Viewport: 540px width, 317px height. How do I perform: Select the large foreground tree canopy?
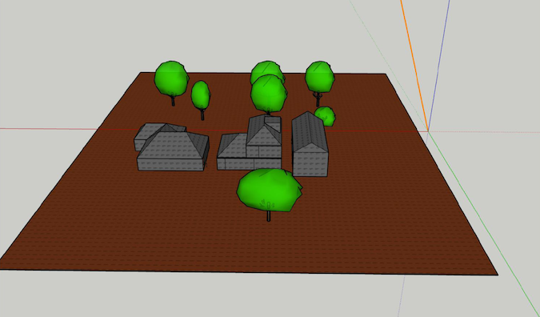point(270,190)
